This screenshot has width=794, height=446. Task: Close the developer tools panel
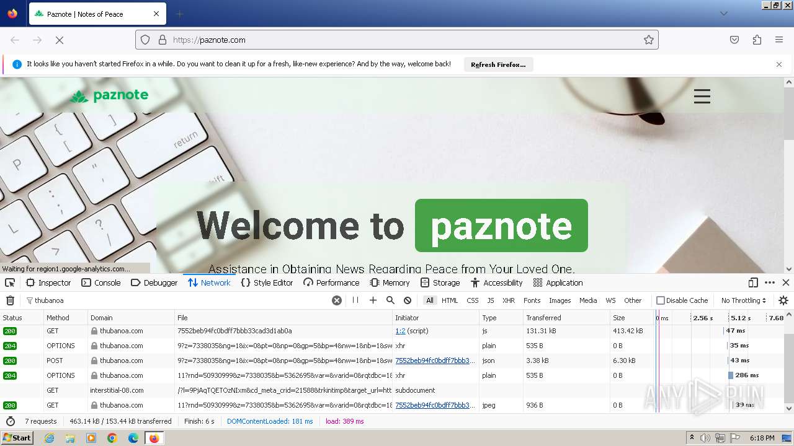click(x=786, y=282)
